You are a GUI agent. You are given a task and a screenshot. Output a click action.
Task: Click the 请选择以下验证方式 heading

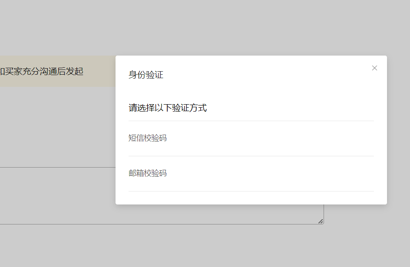pos(167,108)
